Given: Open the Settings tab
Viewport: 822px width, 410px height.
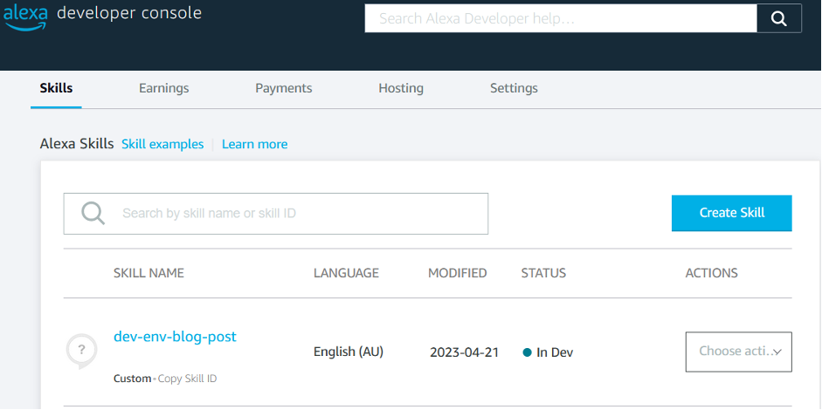Looking at the screenshot, I should click(x=514, y=88).
